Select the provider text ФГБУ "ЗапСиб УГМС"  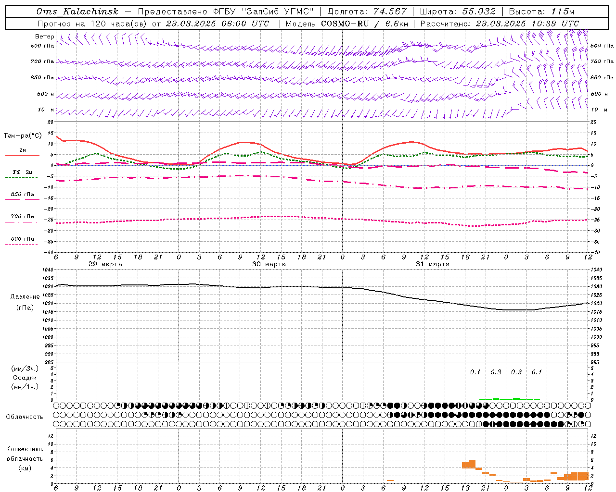click(x=263, y=12)
